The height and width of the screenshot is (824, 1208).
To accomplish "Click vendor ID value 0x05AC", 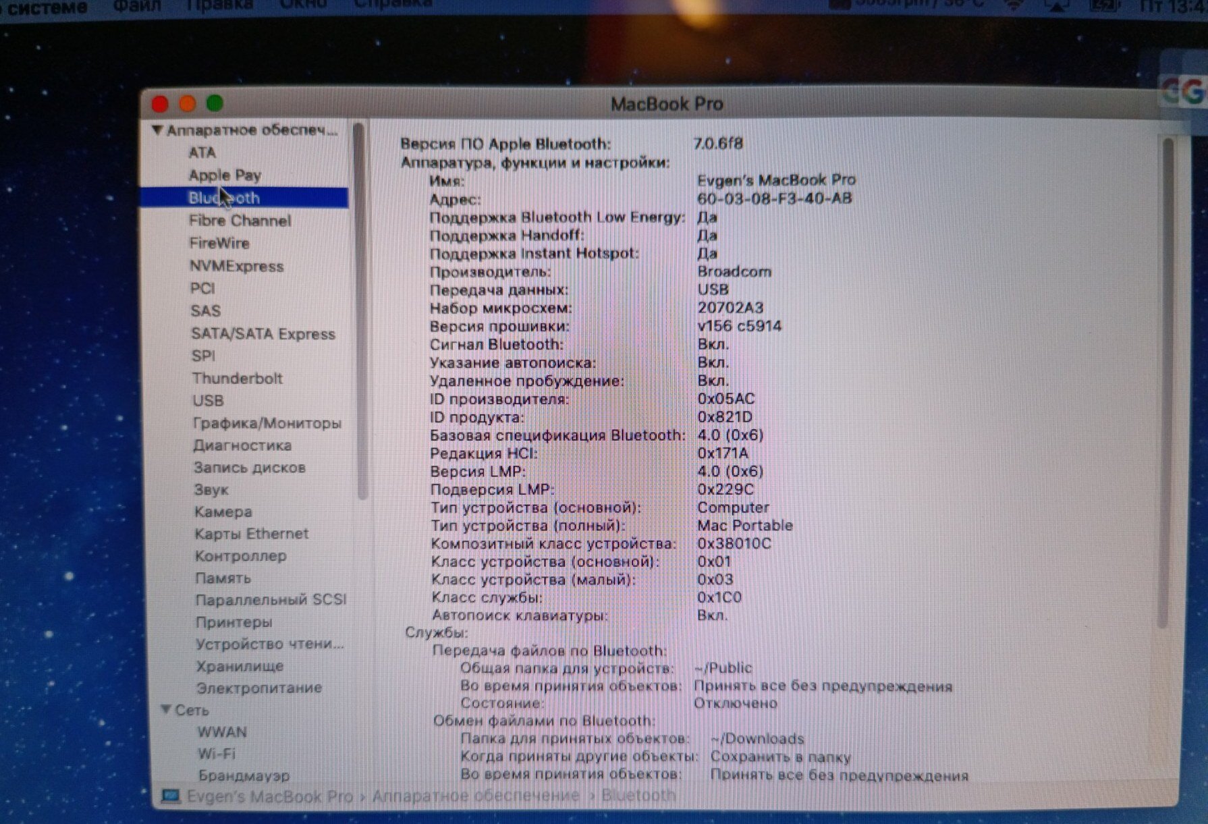I will pos(725,399).
